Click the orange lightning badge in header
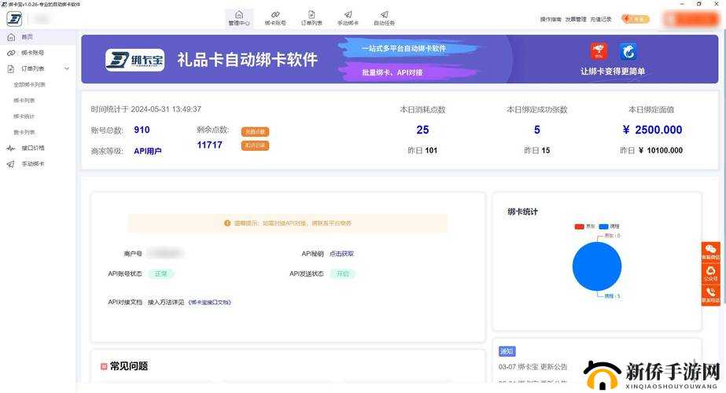This screenshot has width=726, height=393. click(x=636, y=19)
